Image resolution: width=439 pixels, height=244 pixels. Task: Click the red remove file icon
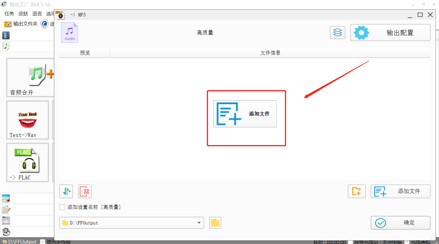[x=85, y=191]
